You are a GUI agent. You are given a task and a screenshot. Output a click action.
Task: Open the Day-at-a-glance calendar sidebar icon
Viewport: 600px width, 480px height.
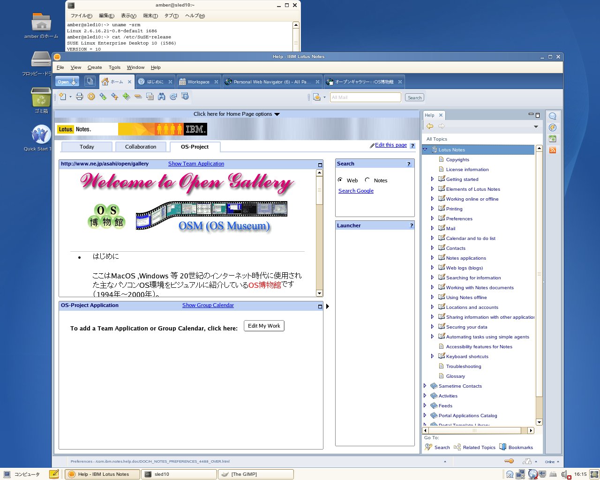553,139
